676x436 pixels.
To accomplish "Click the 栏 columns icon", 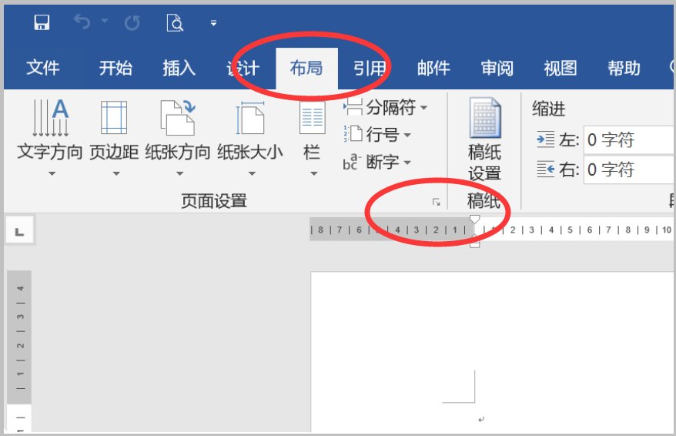I will [312, 117].
